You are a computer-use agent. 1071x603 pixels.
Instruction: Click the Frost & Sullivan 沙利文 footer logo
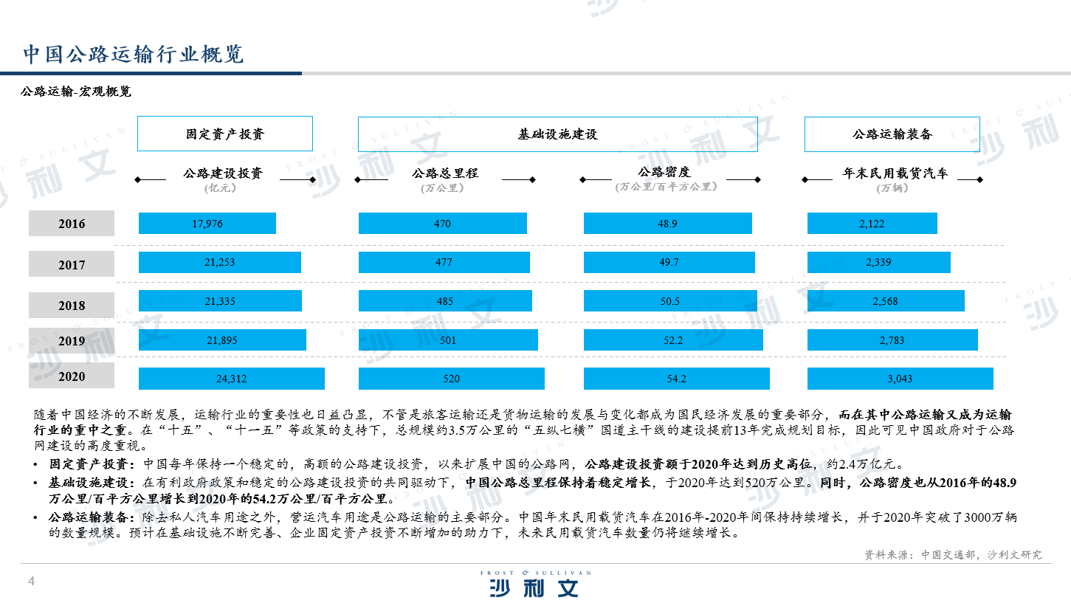(x=535, y=585)
